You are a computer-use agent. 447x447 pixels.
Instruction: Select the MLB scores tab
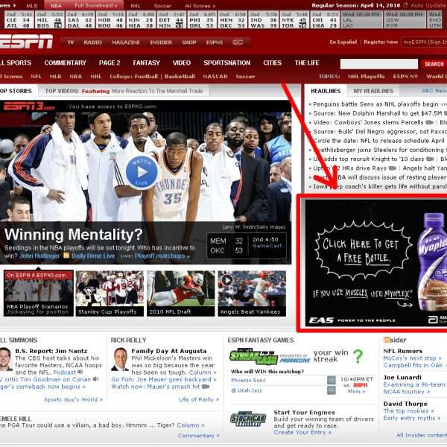[31, 6]
